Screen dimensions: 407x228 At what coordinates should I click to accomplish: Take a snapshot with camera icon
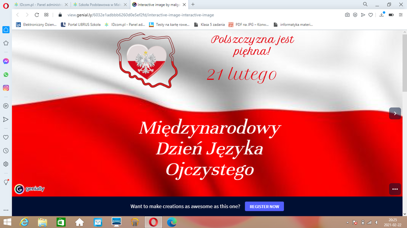(347, 15)
